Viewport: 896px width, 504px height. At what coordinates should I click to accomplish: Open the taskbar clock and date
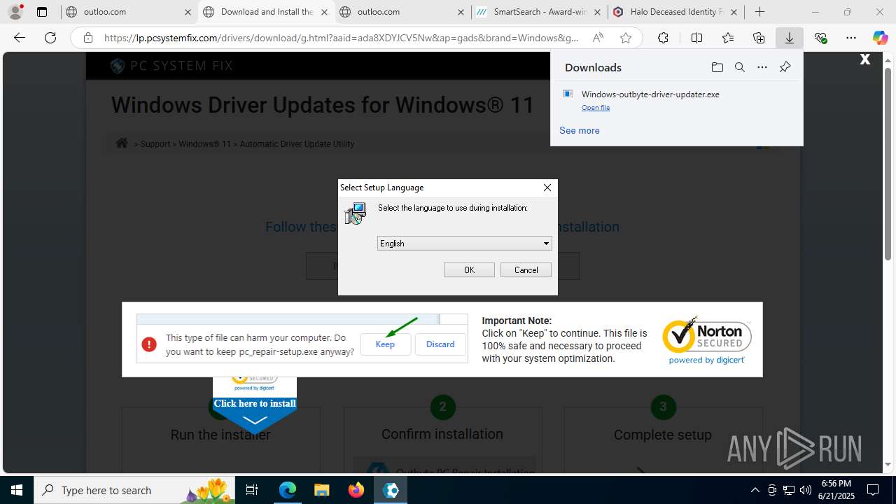pyautogui.click(x=836, y=490)
